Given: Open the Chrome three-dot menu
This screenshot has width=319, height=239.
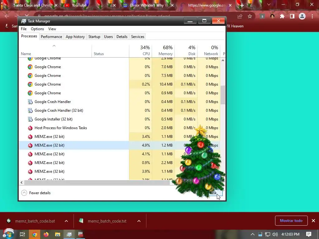Looking at the screenshot, I should point(312,16).
